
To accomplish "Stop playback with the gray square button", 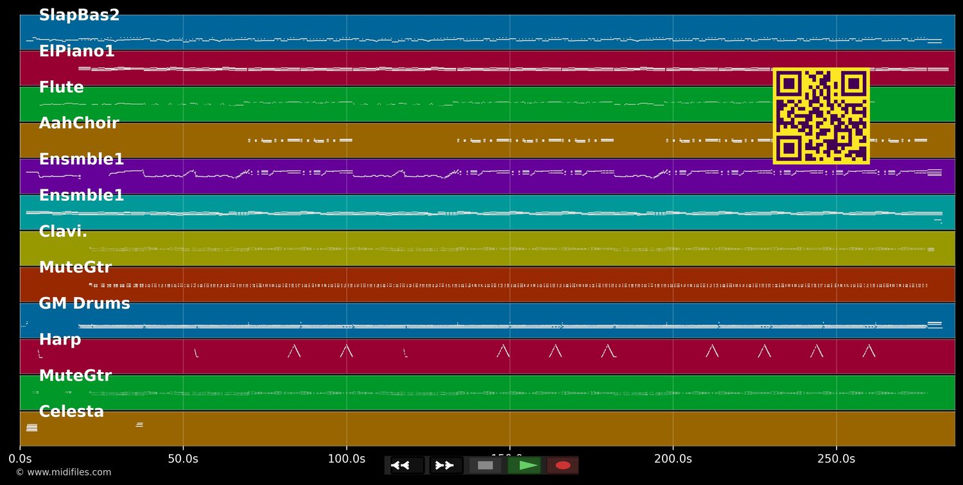I will (485, 465).
